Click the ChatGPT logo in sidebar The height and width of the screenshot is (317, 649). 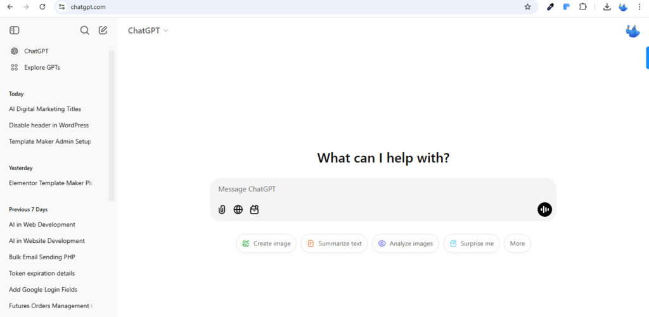(15, 51)
